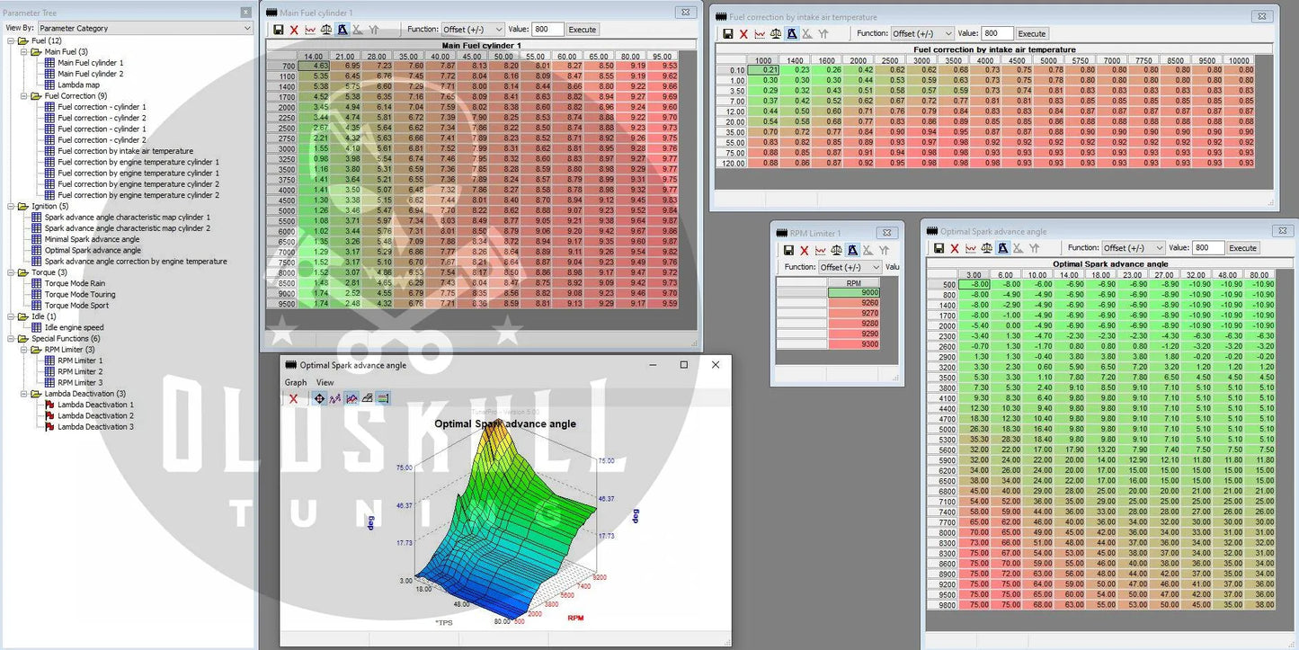The image size is (1299, 650).
Task: Open graph icon in Optimal Spark table toolbar
Action: click(971, 248)
